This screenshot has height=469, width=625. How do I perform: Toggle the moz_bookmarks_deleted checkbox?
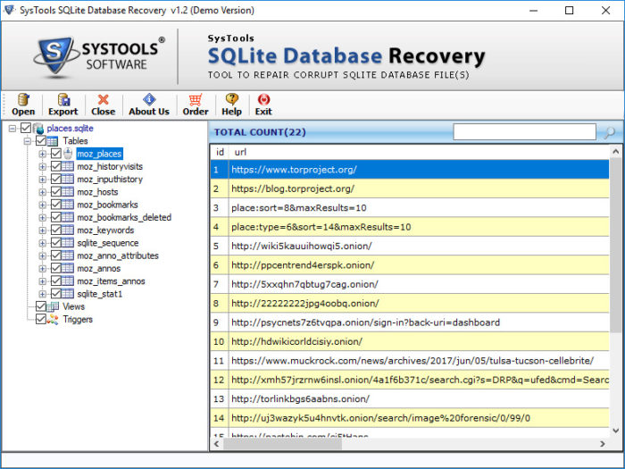(55, 217)
